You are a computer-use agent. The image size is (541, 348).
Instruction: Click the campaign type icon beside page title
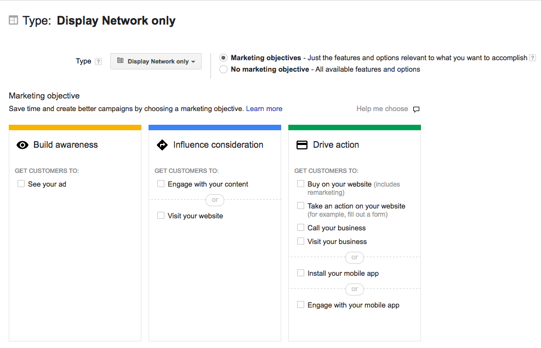click(14, 20)
